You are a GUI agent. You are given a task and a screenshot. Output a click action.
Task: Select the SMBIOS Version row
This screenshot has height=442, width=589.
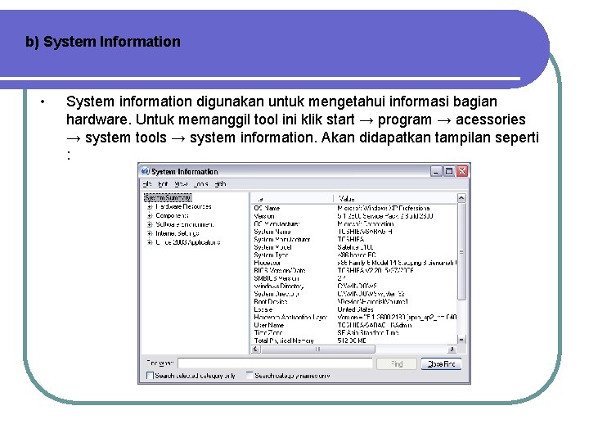click(x=354, y=278)
